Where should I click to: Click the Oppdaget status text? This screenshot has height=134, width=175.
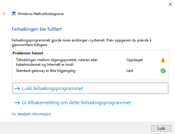(x=134, y=60)
